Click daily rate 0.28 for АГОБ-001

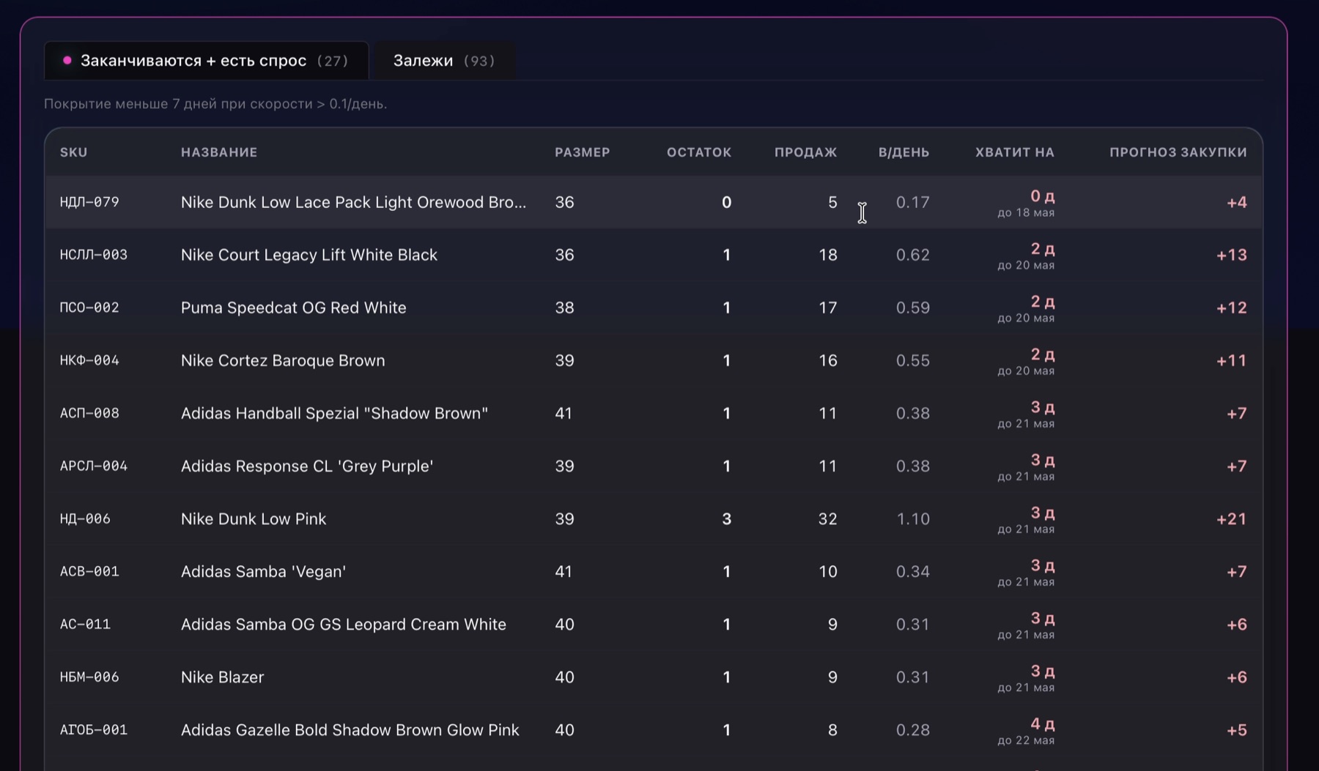(913, 729)
